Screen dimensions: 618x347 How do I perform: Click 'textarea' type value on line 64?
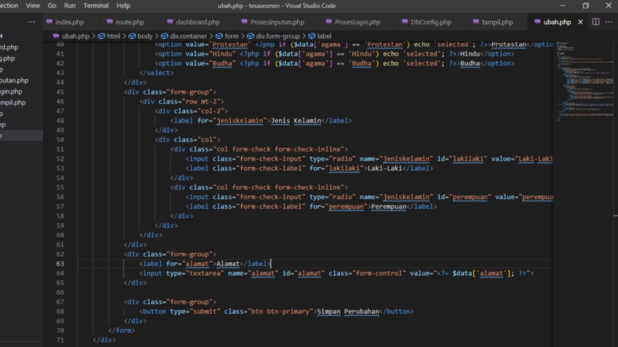[205, 273]
